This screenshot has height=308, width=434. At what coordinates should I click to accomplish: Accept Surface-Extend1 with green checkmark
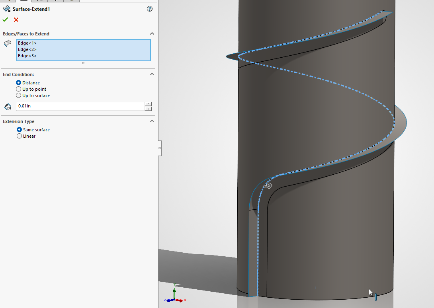(x=5, y=19)
